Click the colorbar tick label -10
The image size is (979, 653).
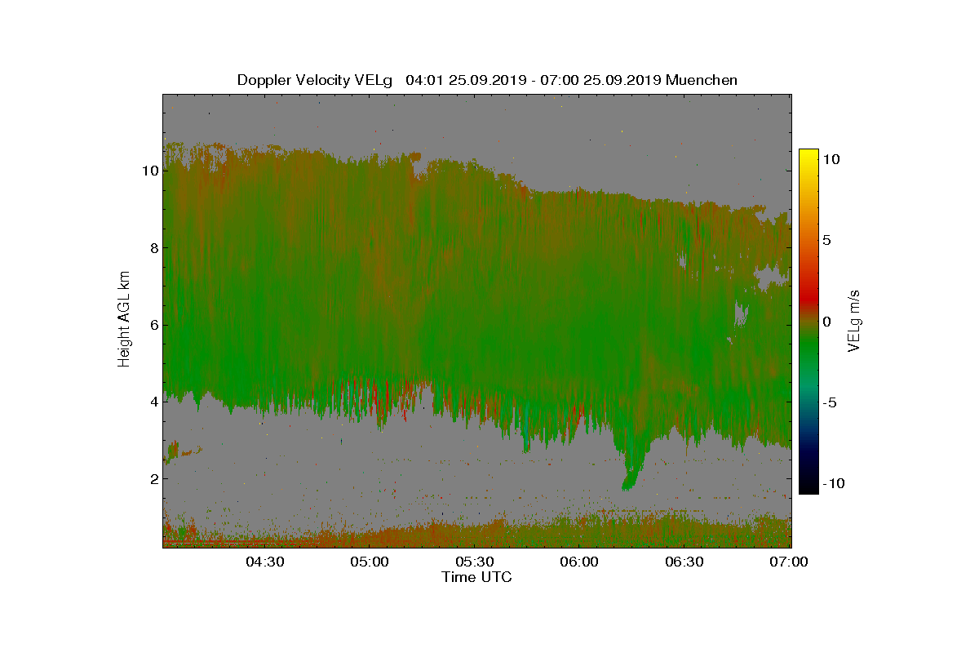pos(834,484)
